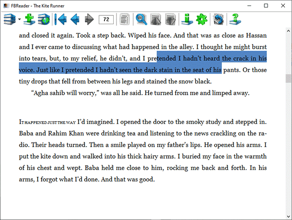Click the page number field showing 72
The image size is (292, 220).
click(106, 19)
